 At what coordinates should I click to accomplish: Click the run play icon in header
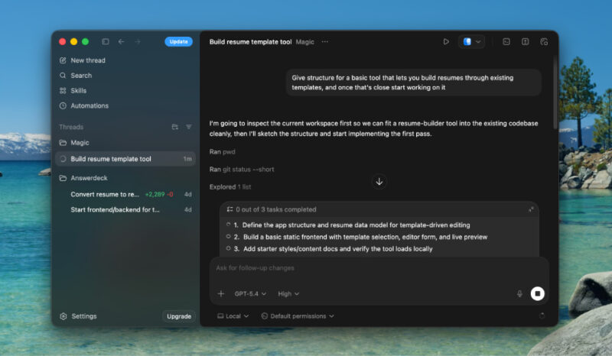tap(446, 42)
